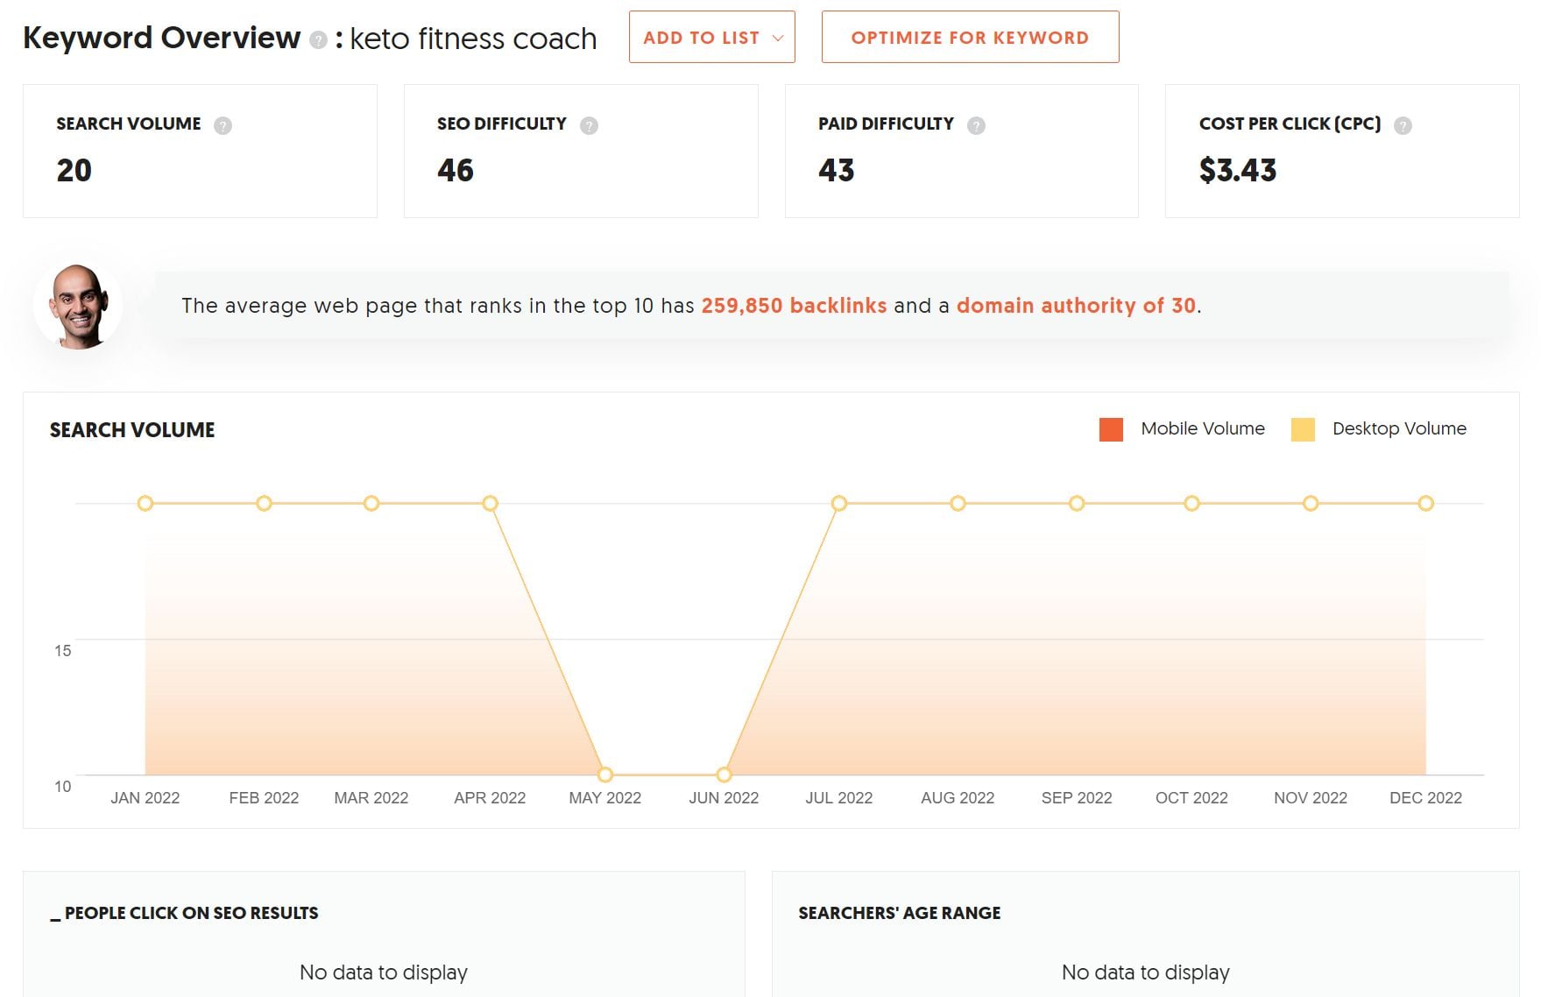Select the JUL 2022 data point on chart
This screenshot has width=1541, height=997.
[x=840, y=503]
